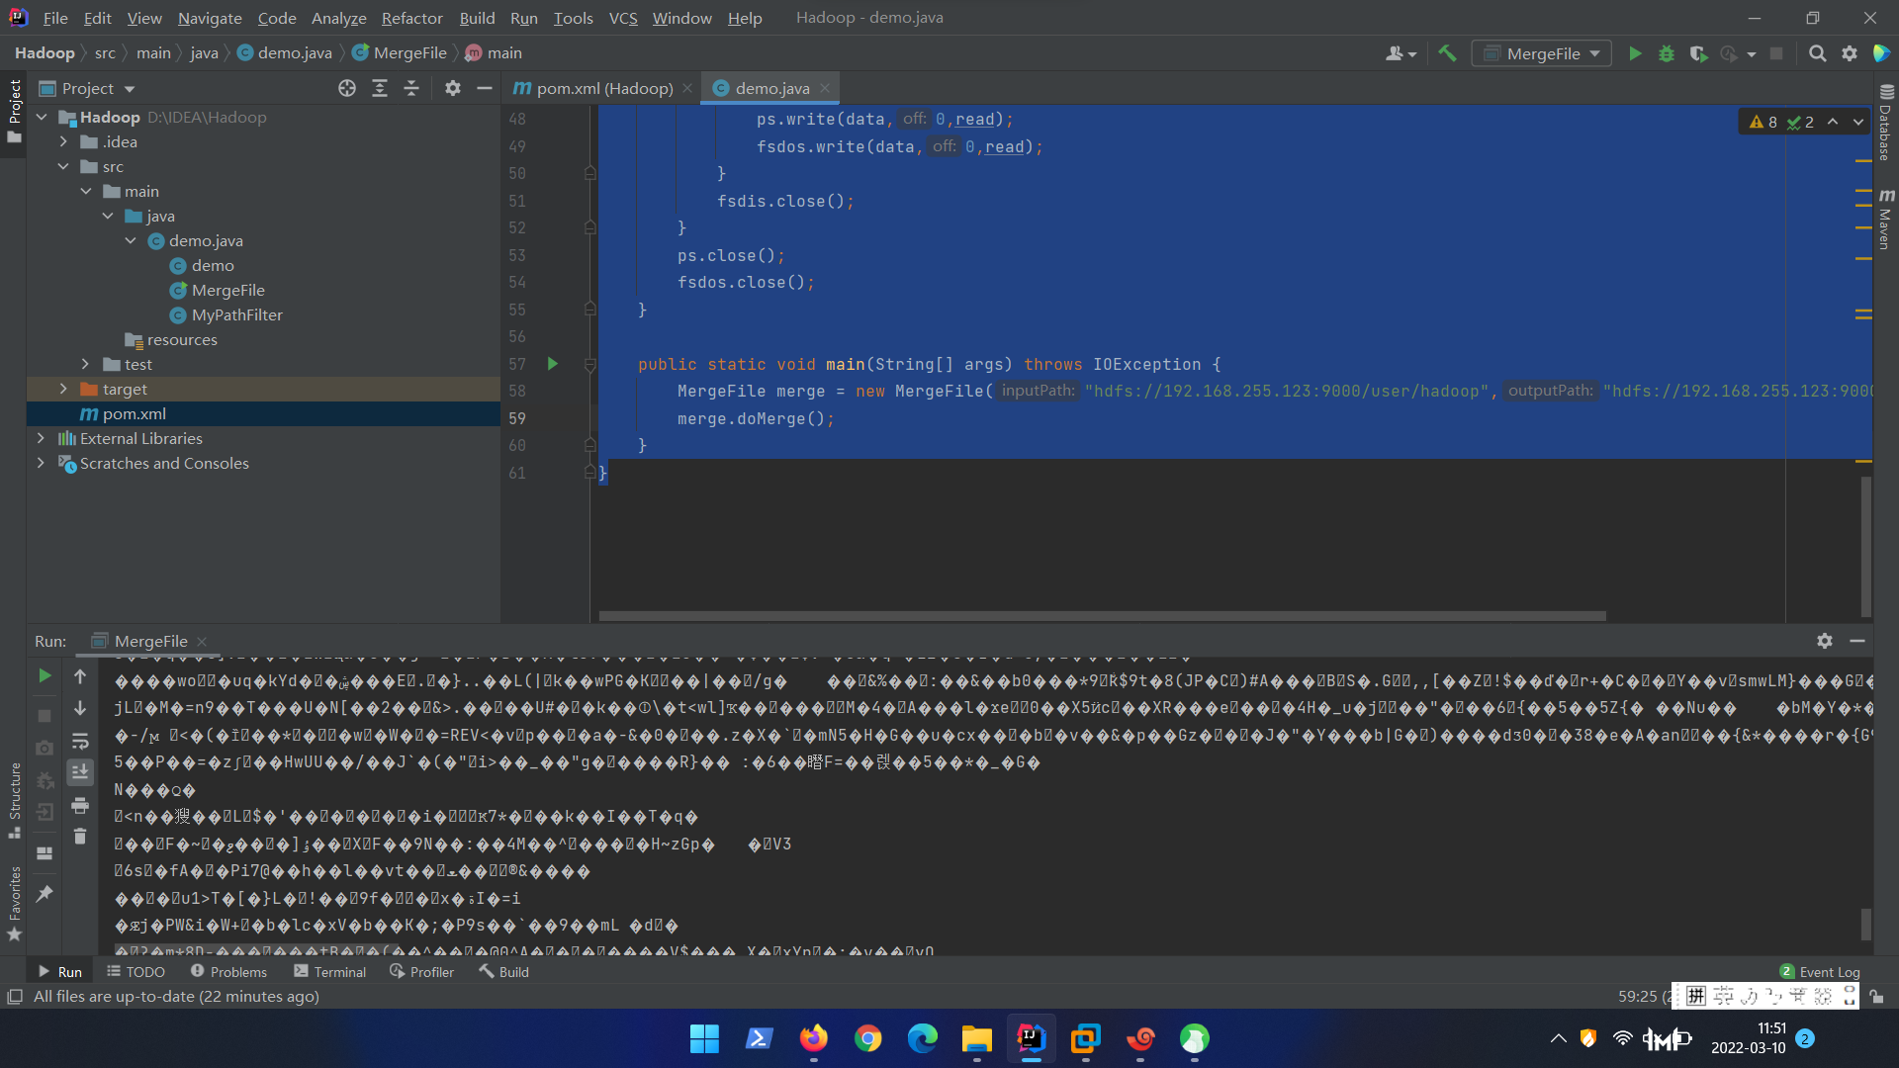1899x1068 pixels.
Task: Click the gutter run arrow beside main method
Action: tap(553, 364)
